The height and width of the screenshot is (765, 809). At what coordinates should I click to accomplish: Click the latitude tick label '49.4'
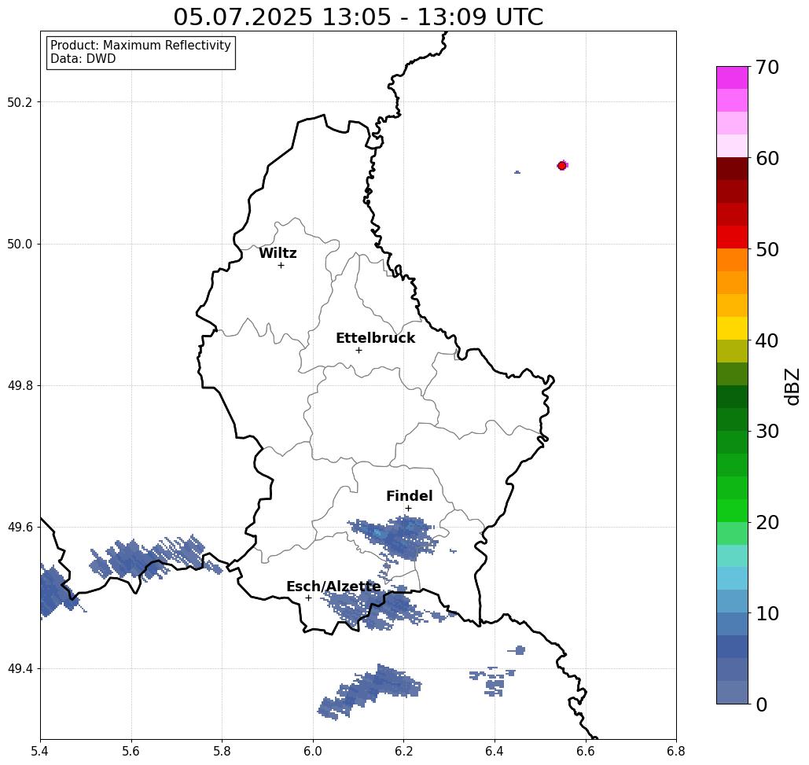[20, 669]
